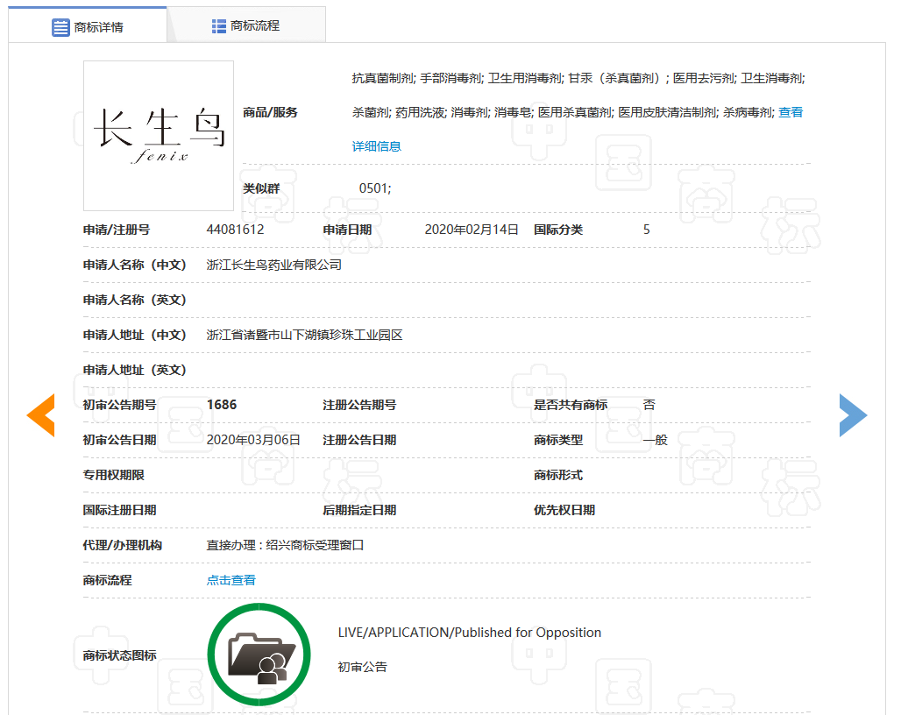
Task: Click the 注册公告期号 label
Action: [x=359, y=405]
